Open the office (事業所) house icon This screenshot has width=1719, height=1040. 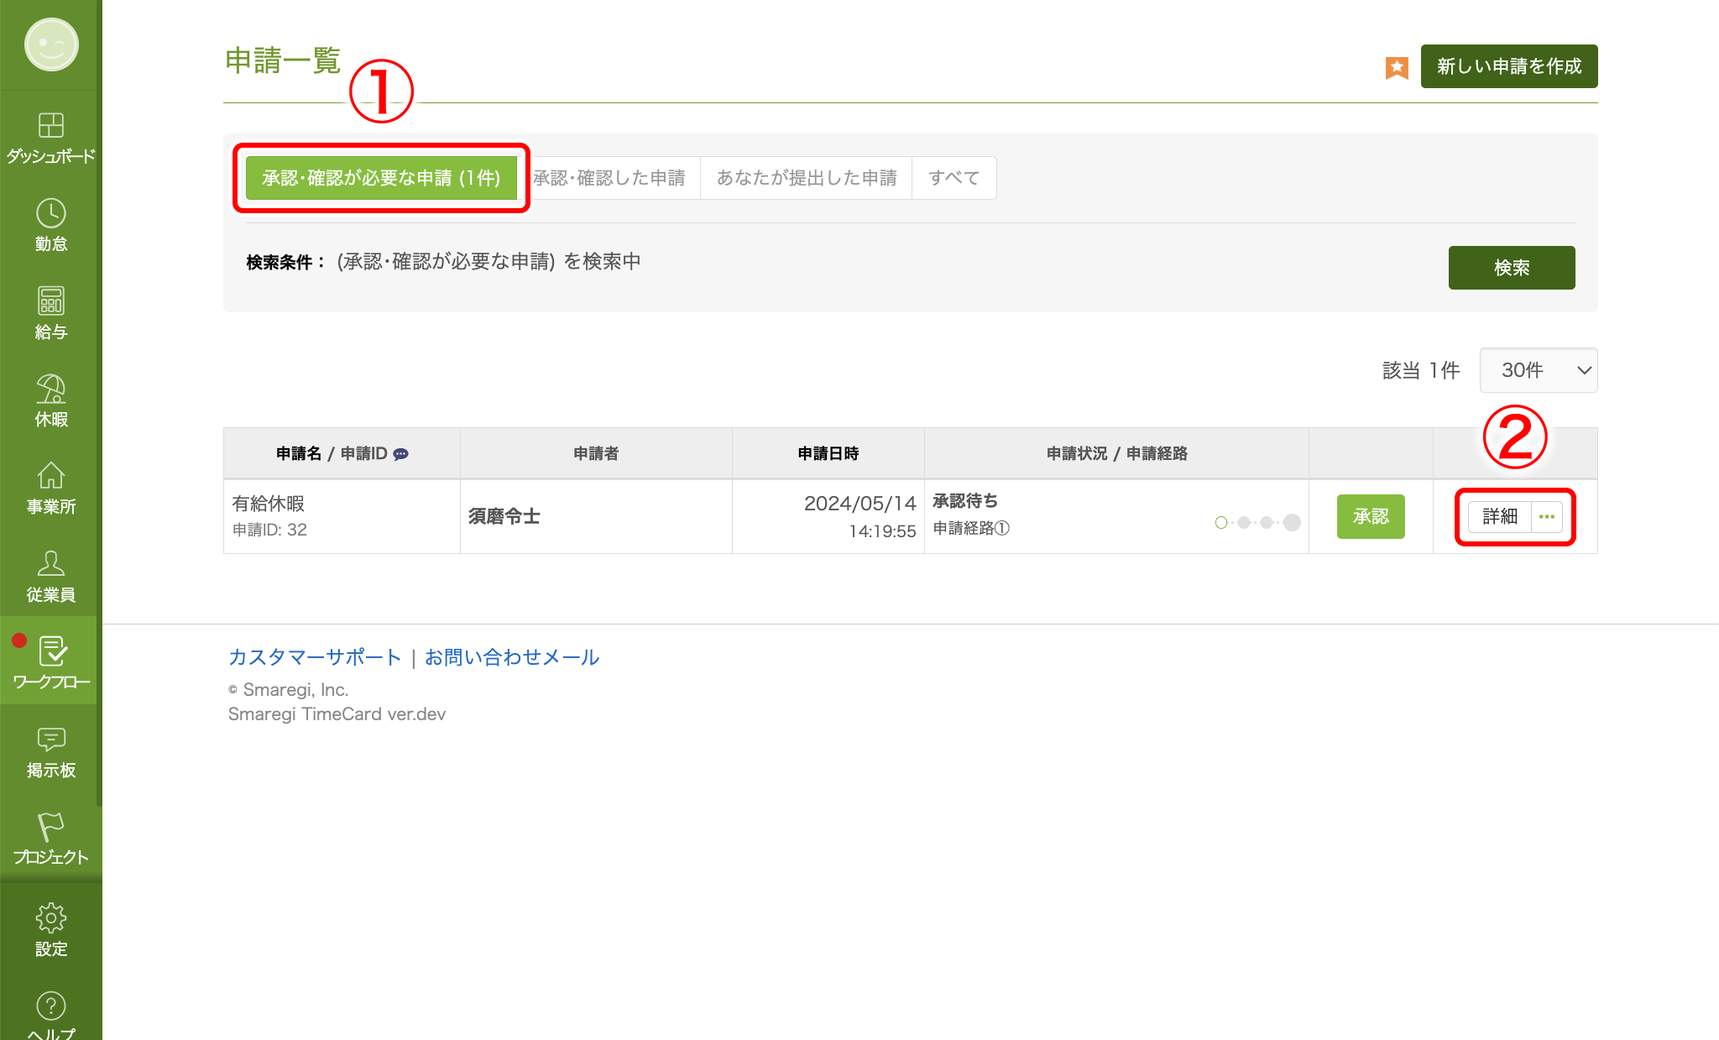click(51, 477)
